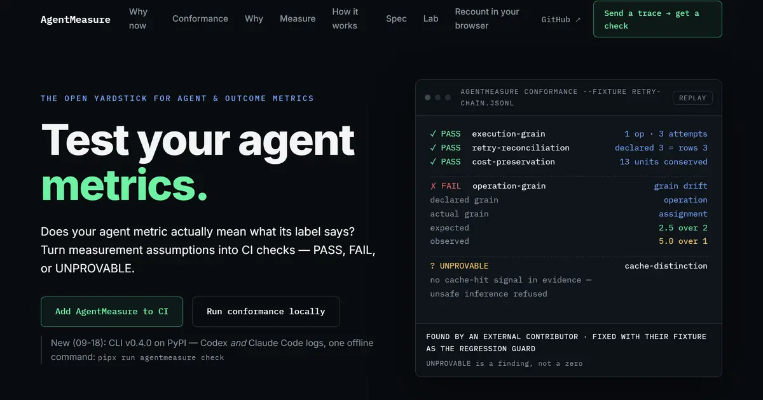The width and height of the screenshot is (763, 400).
Task: Click the 'declared grain' row label
Action: 464,200
